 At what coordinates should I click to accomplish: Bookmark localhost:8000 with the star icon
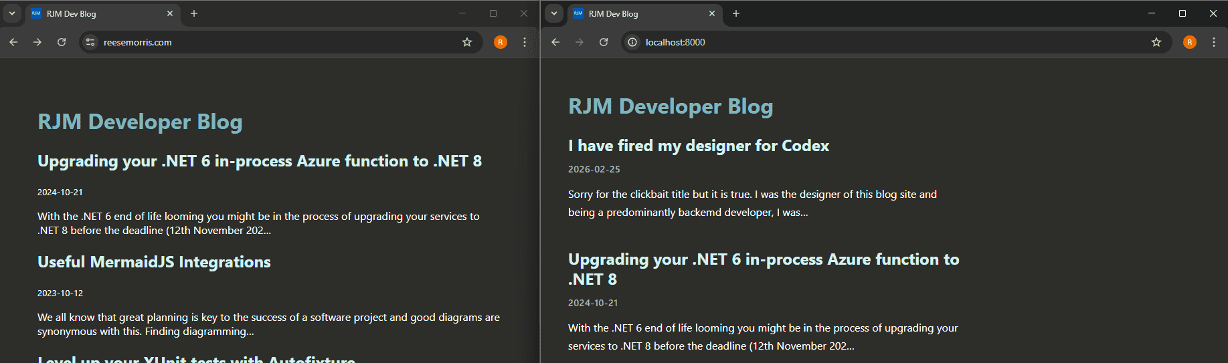tap(1156, 42)
